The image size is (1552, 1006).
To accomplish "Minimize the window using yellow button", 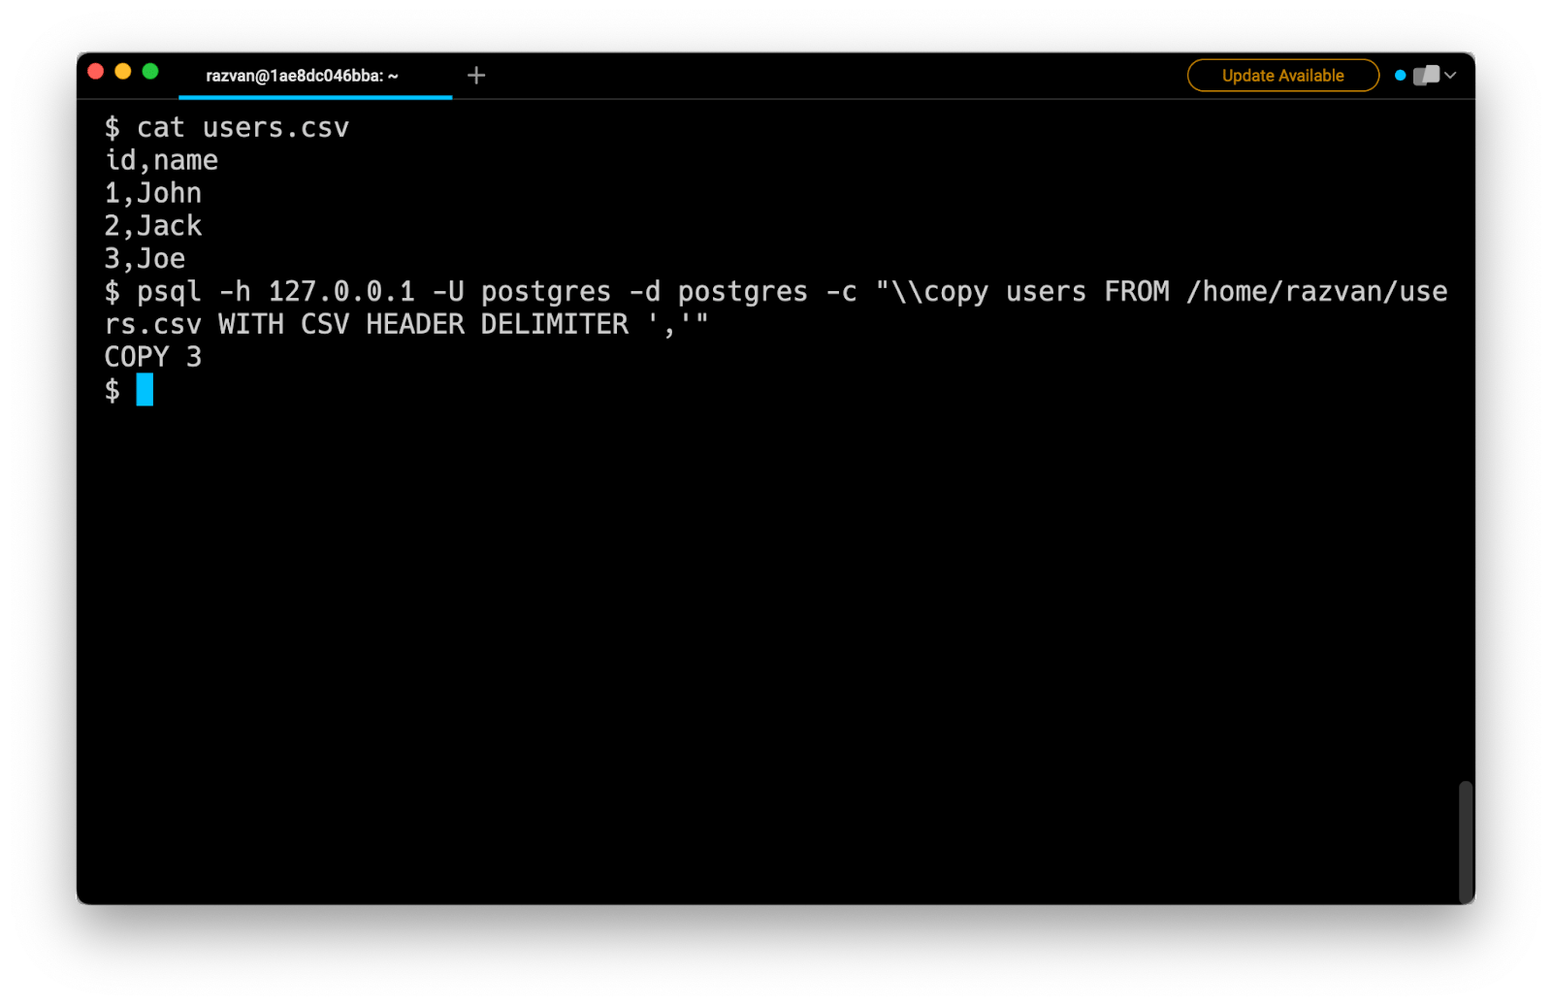I will [123, 72].
